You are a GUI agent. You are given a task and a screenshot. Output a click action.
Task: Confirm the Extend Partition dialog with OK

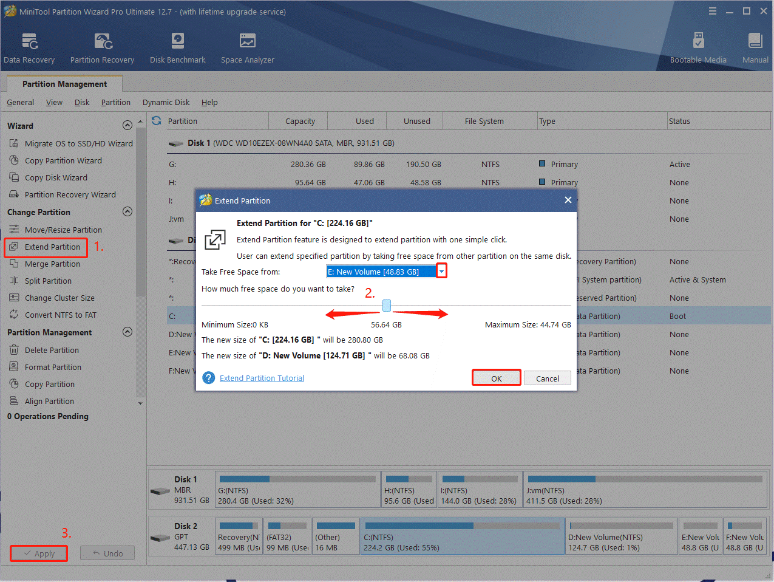[x=497, y=378]
